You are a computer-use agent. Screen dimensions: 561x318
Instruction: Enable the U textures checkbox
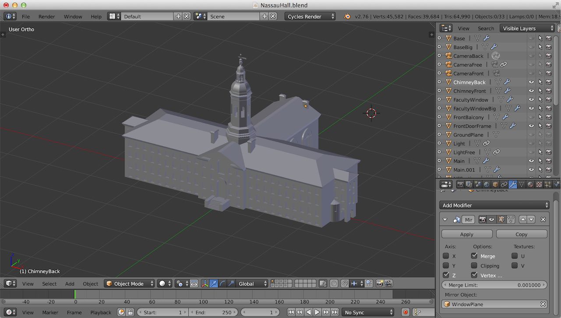(x=515, y=256)
